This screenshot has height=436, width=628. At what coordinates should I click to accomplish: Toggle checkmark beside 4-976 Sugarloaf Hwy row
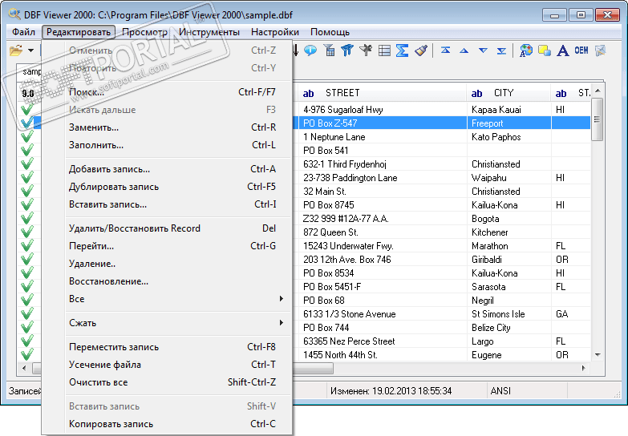coord(26,109)
